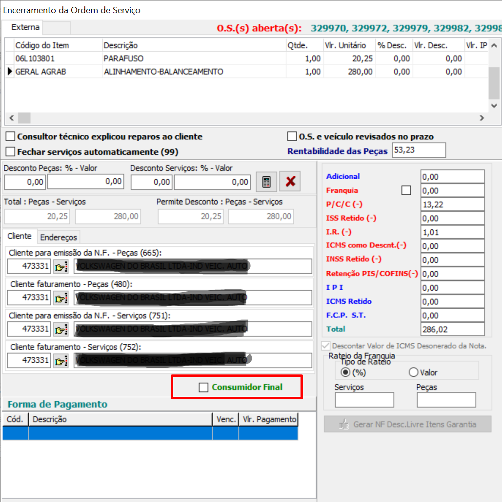Click the grid scroll right arrow
This screenshot has width=502, height=502.
point(482,118)
